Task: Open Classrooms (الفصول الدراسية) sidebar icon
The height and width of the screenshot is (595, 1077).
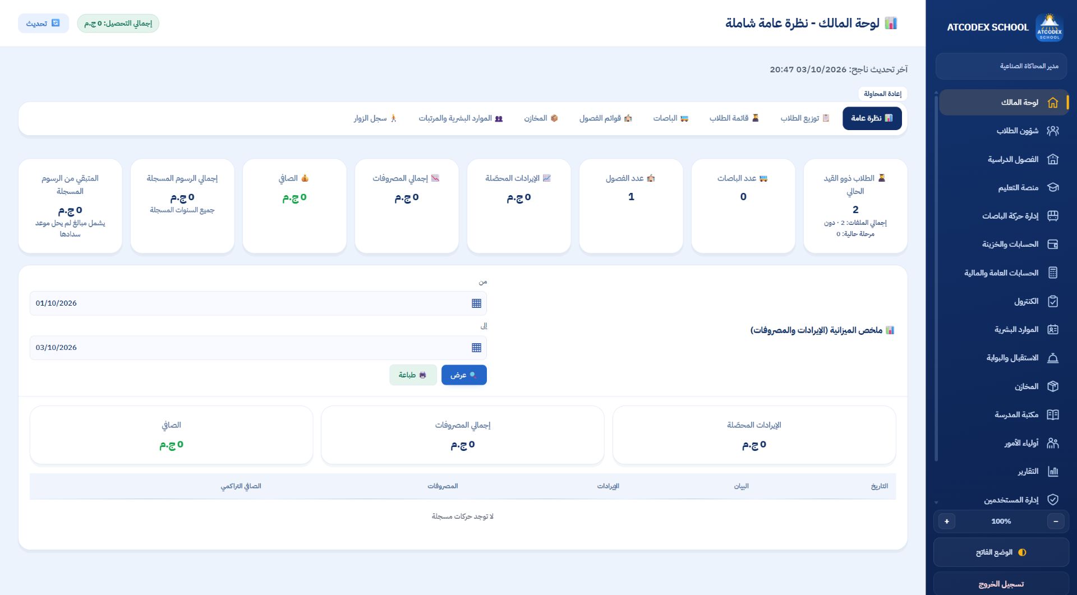Action: coord(1053,159)
